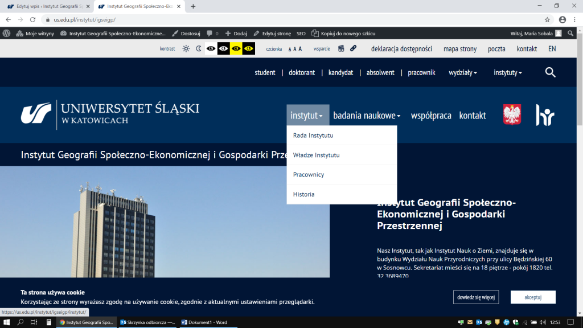
Task: Set smallest font size A
Action: click(290, 49)
